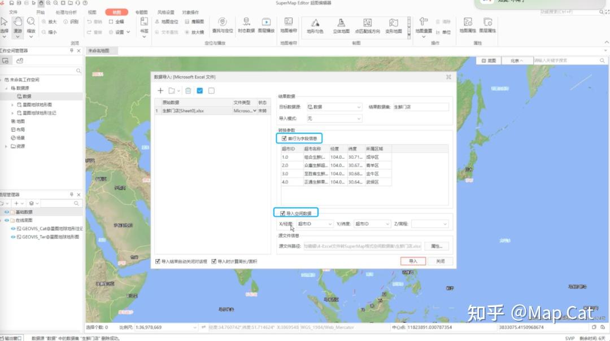Image resolution: width=610 pixels, height=341 pixels.
Task: Uncheck 首行为字段信息 in the import dialog
Action: tap(284, 138)
